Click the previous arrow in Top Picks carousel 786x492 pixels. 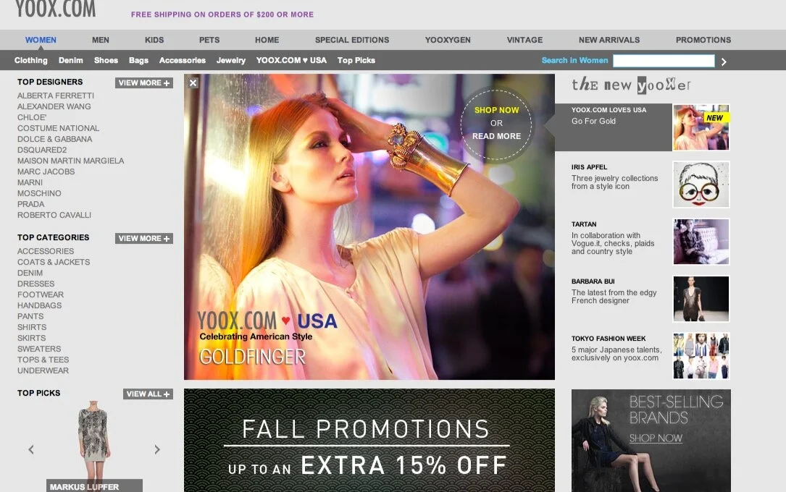point(30,449)
